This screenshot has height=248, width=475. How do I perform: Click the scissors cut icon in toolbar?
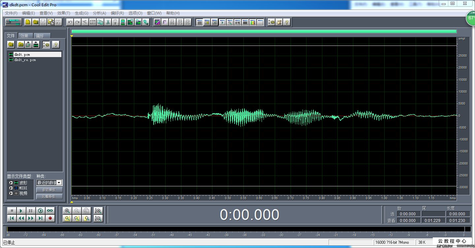(x=108, y=22)
